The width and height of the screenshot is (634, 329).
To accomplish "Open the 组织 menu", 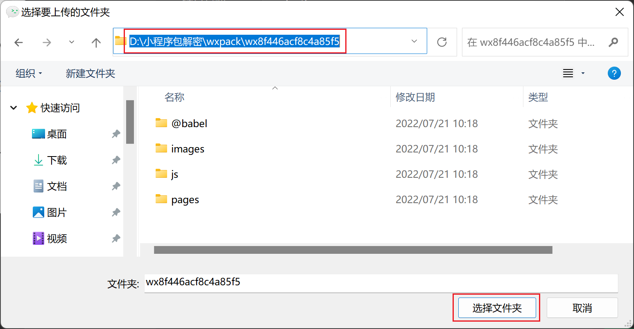I will tap(29, 74).
